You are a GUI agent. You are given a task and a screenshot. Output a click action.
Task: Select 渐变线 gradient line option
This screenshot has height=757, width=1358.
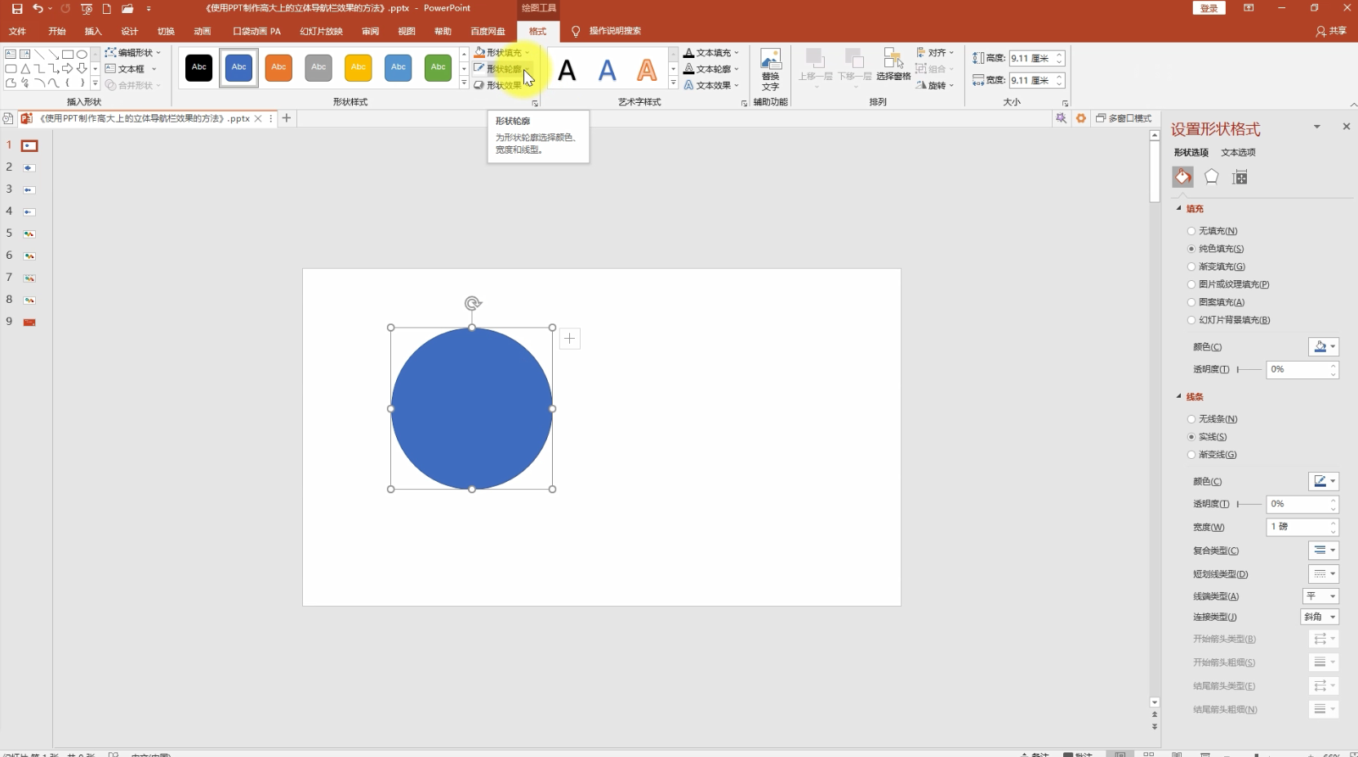point(1191,455)
